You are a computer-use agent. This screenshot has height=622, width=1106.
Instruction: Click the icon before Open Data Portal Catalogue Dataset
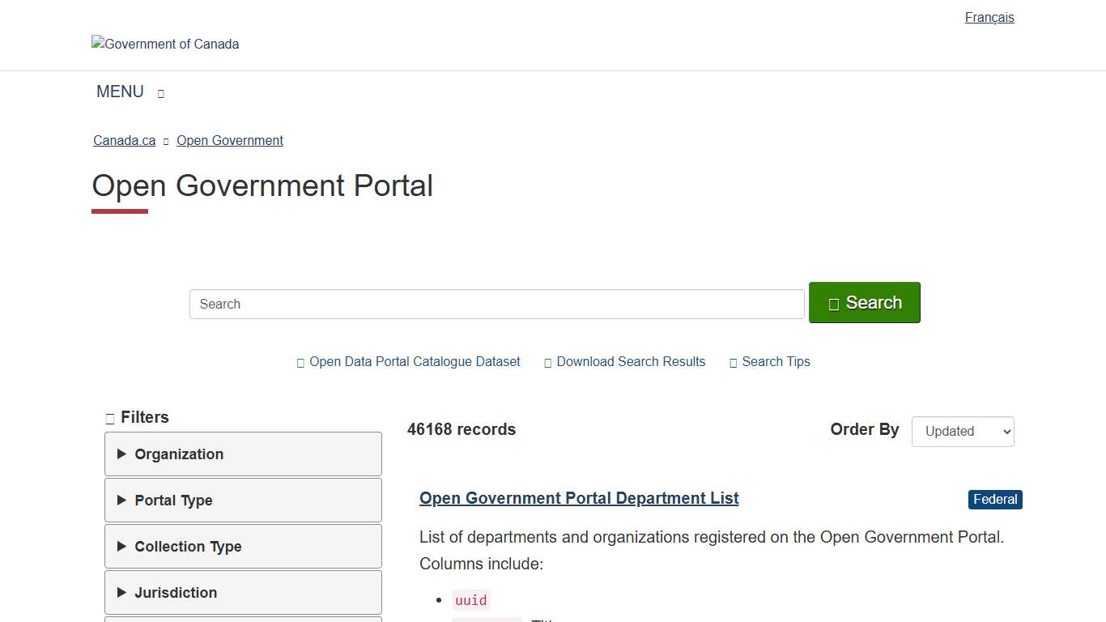[x=300, y=362]
